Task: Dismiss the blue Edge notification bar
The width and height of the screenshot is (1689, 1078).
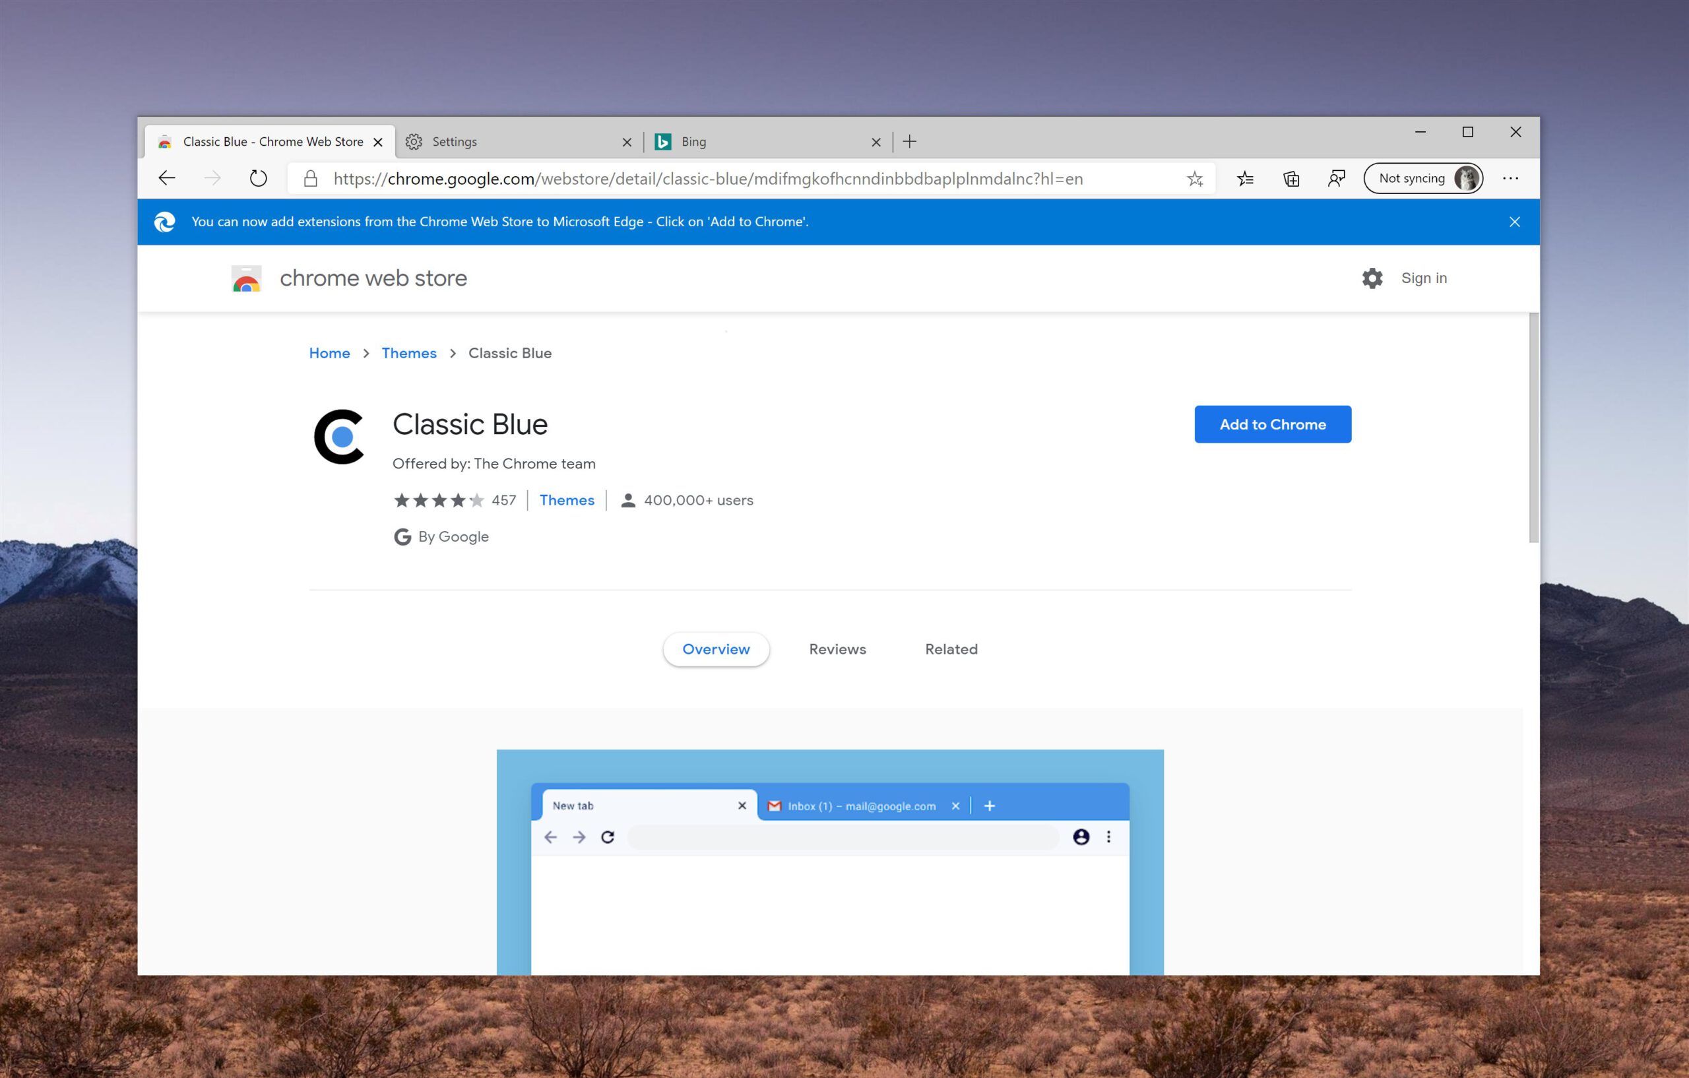Action: point(1515,222)
